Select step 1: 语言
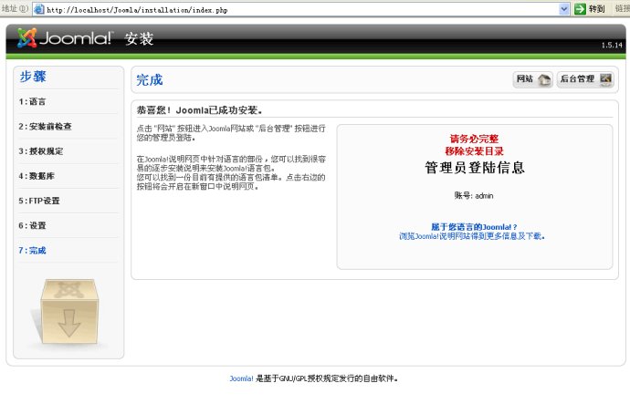This screenshot has width=630, height=404. coord(32,102)
